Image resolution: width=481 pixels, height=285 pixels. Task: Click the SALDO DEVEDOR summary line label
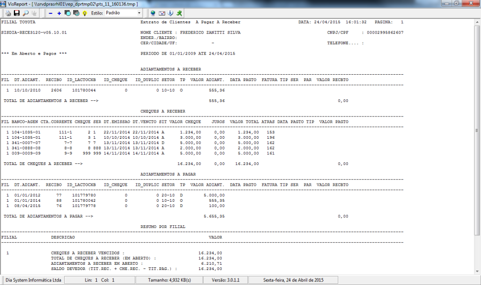point(114,269)
